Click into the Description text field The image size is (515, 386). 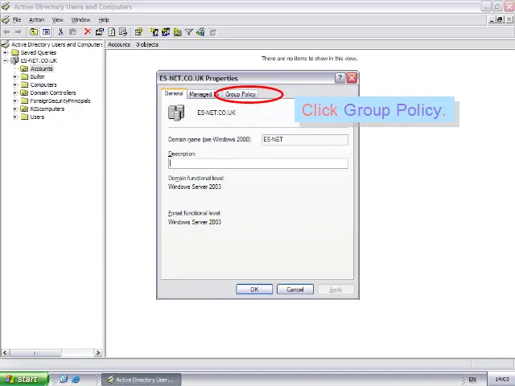click(257, 163)
